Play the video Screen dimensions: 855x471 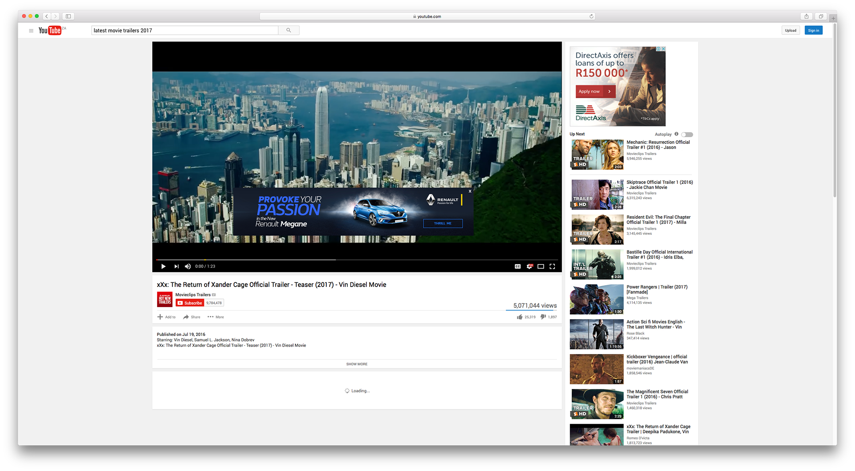pyautogui.click(x=163, y=266)
